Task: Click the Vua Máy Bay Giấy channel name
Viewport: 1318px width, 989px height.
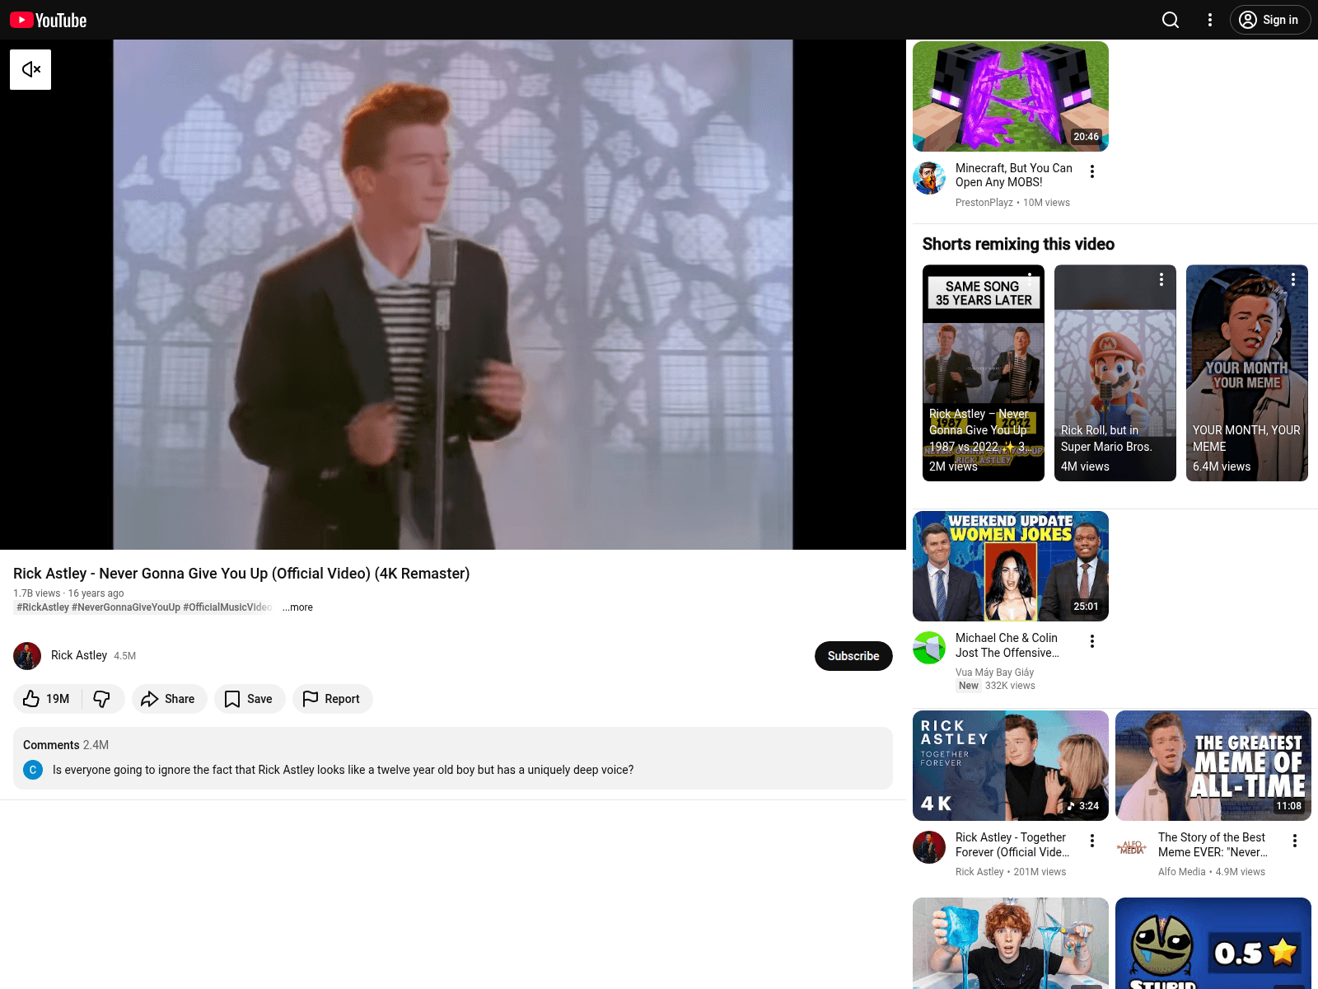Action: click(x=994, y=673)
